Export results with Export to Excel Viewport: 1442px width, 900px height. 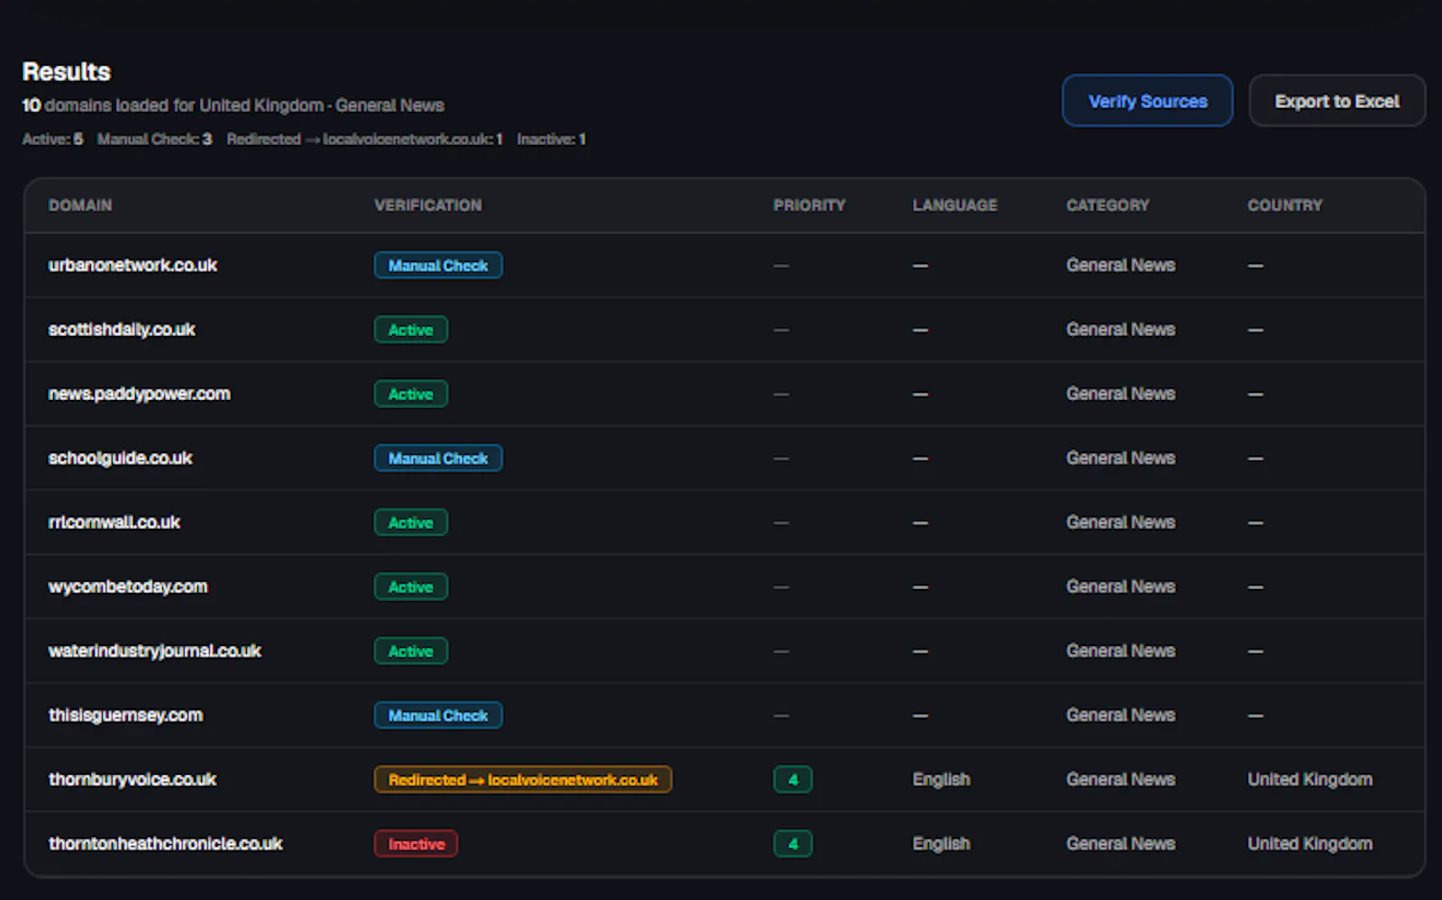tap(1337, 101)
